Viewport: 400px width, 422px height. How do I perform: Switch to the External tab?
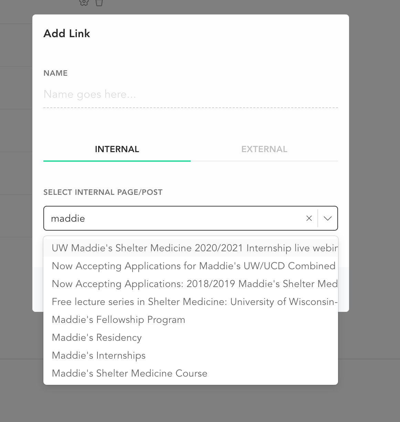(264, 149)
